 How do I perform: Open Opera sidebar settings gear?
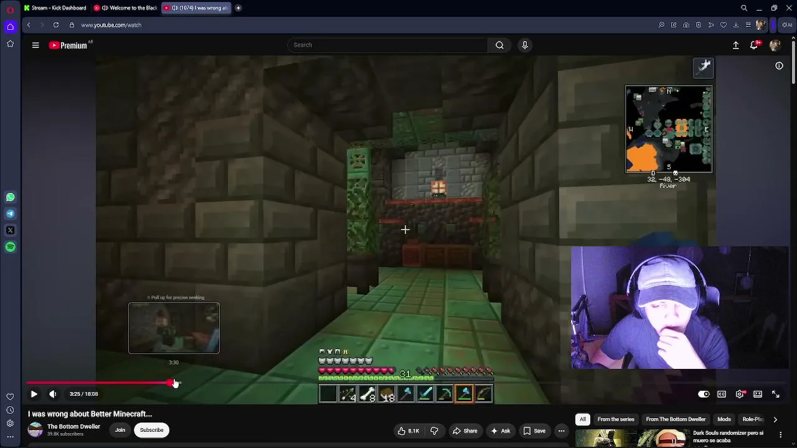point(10,424)
